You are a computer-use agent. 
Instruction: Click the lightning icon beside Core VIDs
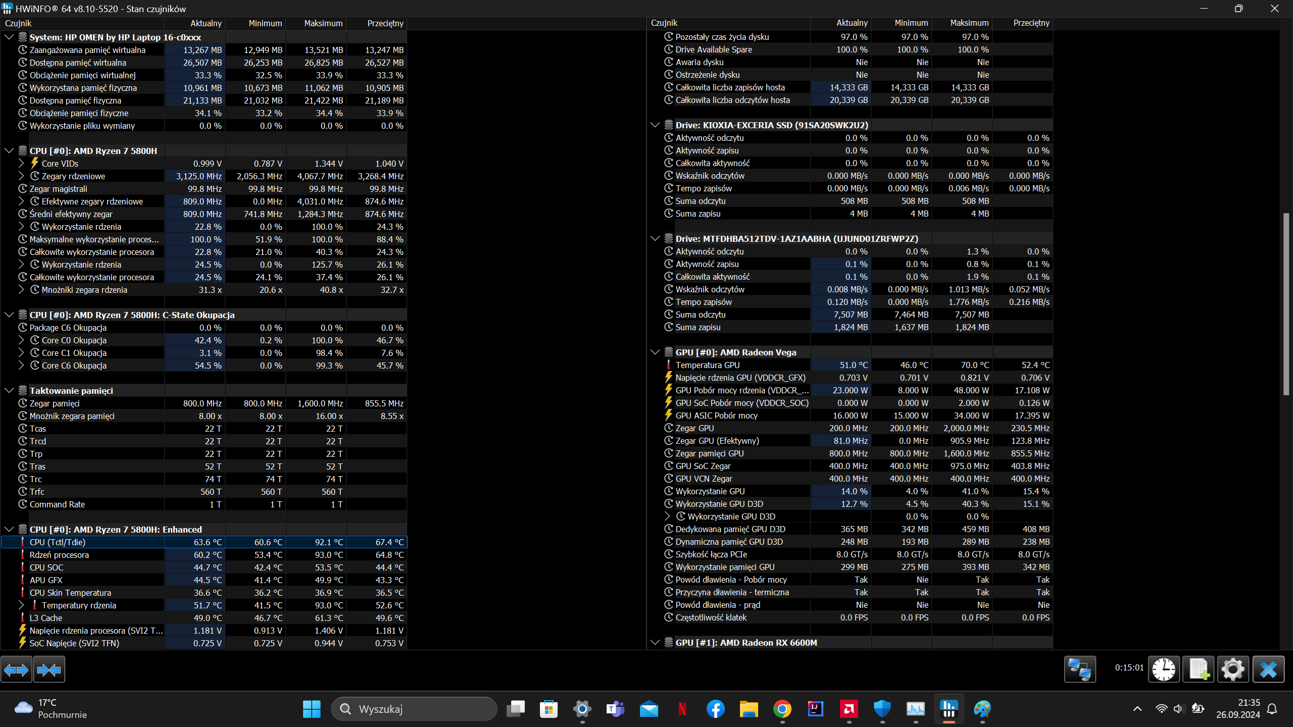click(x=34, y=163)
